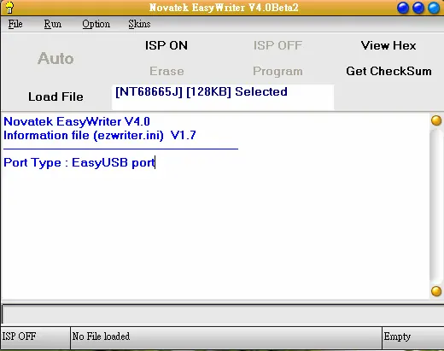Click the Load File button
The image size is (444, 351).
[55, 97]
